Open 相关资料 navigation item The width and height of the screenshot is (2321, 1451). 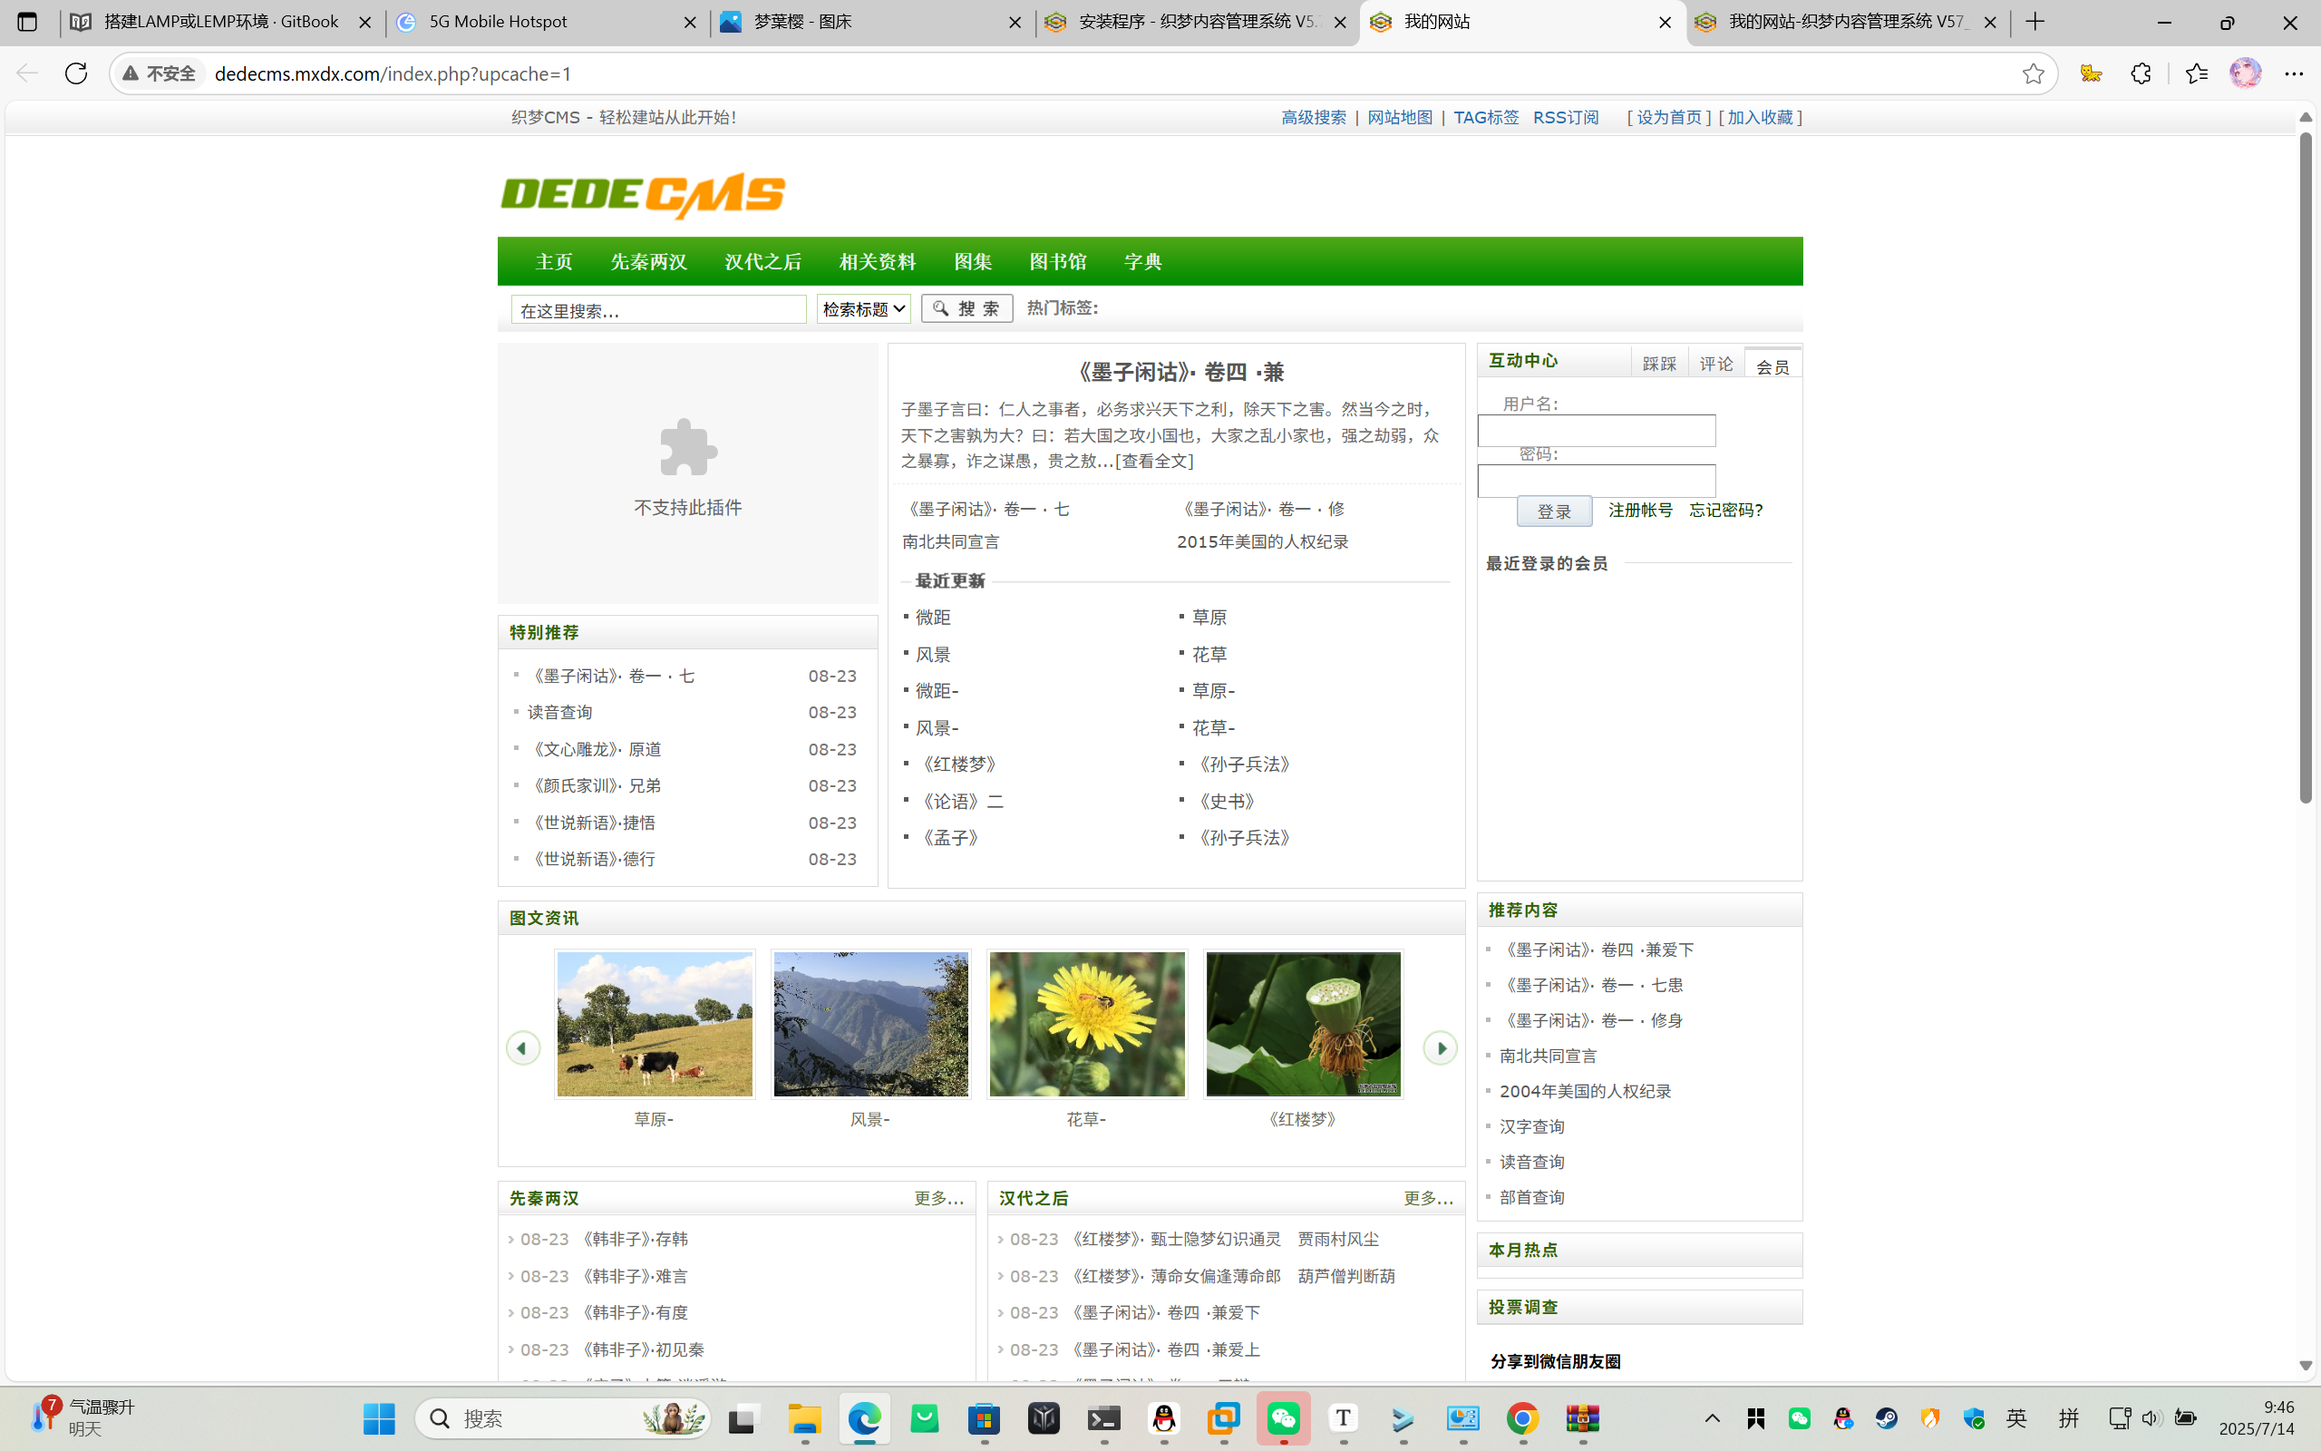878,261
